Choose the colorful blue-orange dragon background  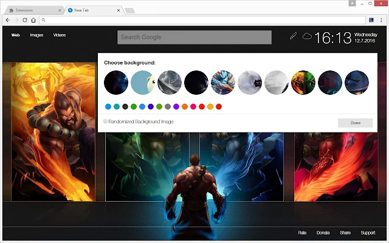click(223, 83)
